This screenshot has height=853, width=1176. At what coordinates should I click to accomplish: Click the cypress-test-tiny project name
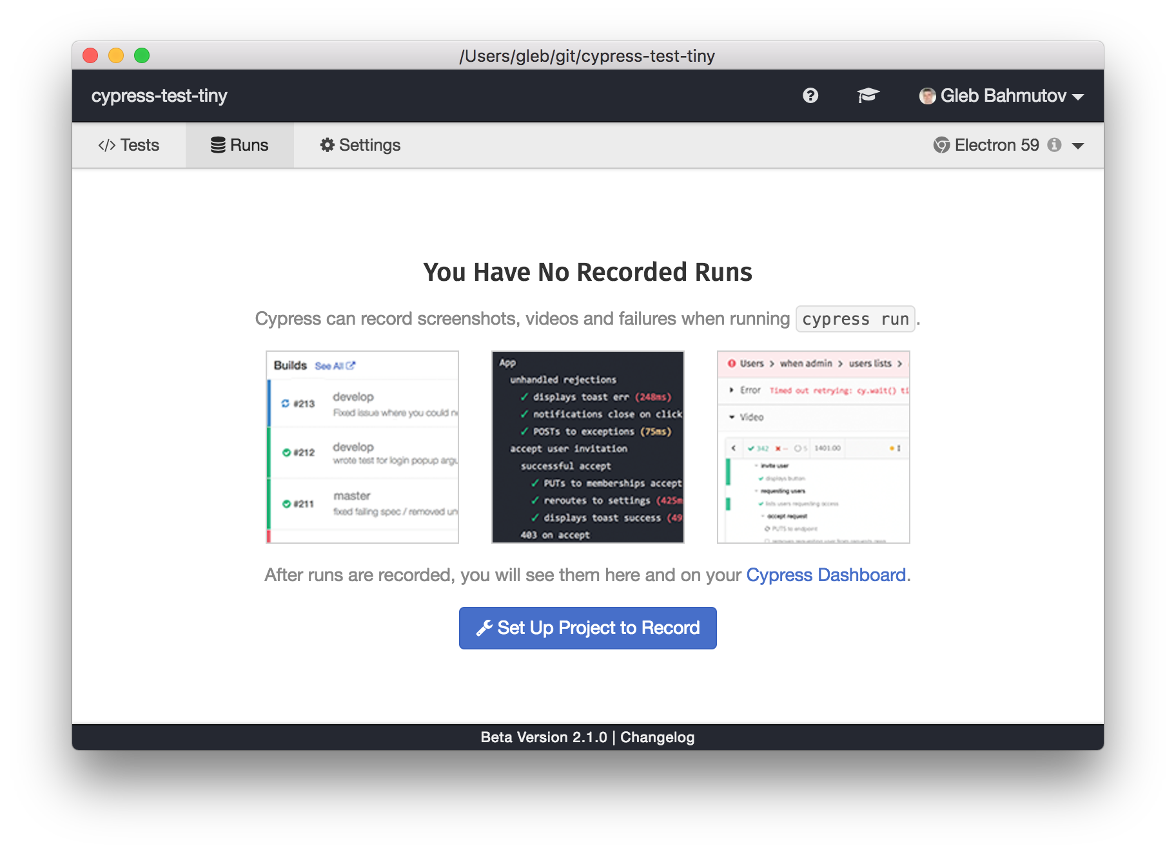point(159,96)
